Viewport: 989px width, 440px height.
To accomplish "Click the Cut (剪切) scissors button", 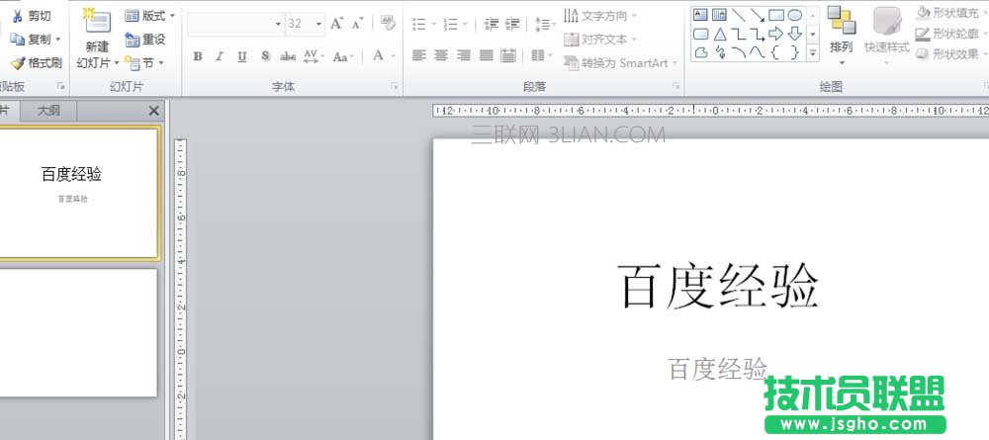I will (x=31, y=17).
